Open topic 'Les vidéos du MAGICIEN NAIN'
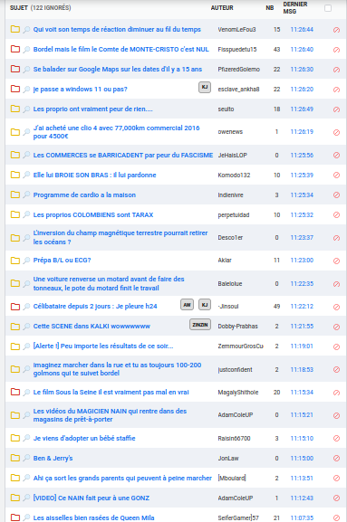 click(x=110, y=415)
